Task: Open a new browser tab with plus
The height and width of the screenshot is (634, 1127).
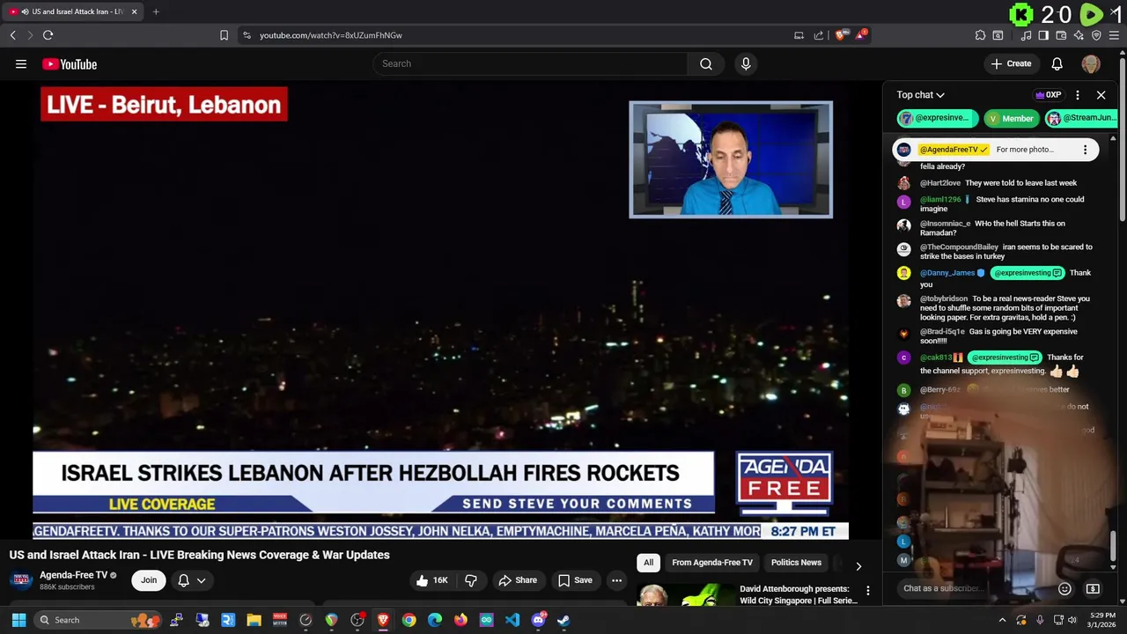Action: coord(156,11)
